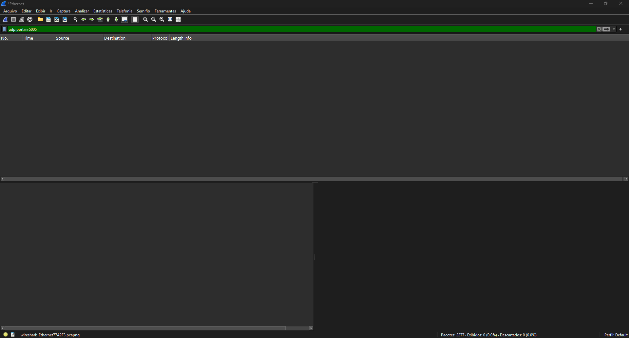Reload the capture file icon

[x=65, y=20]
